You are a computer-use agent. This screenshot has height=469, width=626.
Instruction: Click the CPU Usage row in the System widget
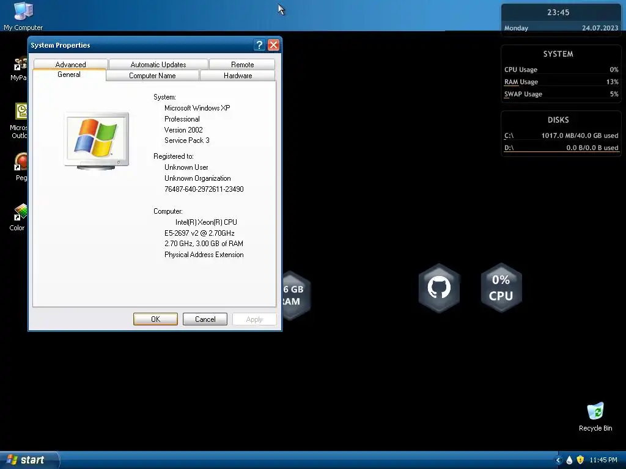561,70
